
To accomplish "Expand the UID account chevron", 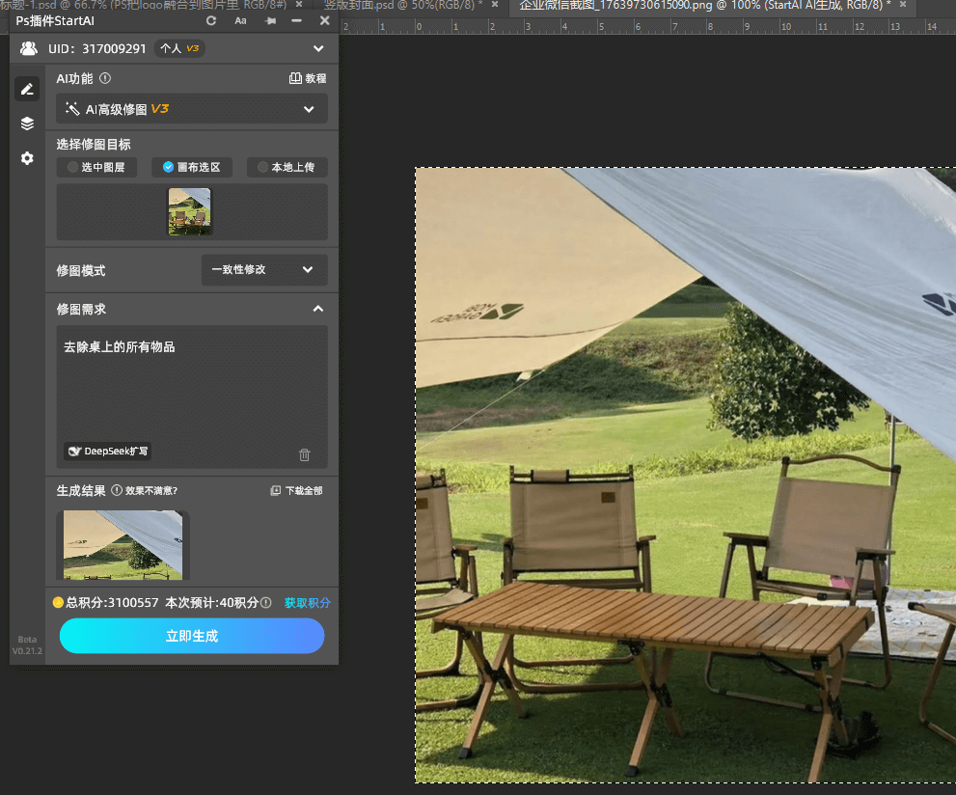I will point(318,48).
